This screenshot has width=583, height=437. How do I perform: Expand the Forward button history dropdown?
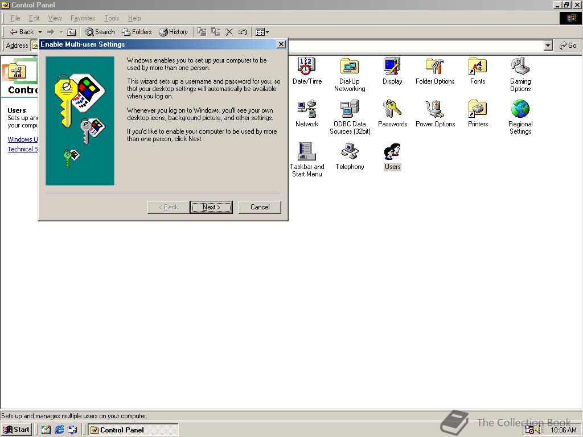[61, 32]
